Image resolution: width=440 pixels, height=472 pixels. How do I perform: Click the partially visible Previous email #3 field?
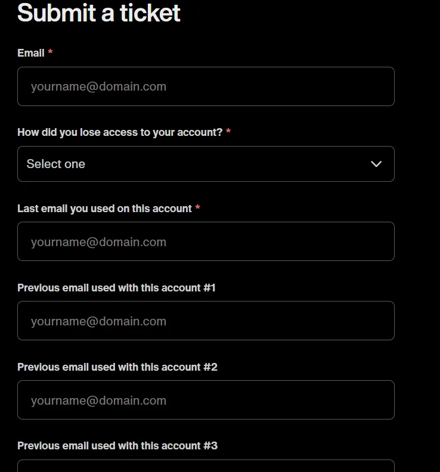[x=206, y=466]
